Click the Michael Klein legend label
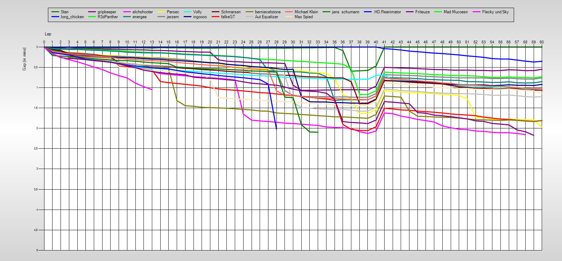562x261 pixels. [306, 12]
